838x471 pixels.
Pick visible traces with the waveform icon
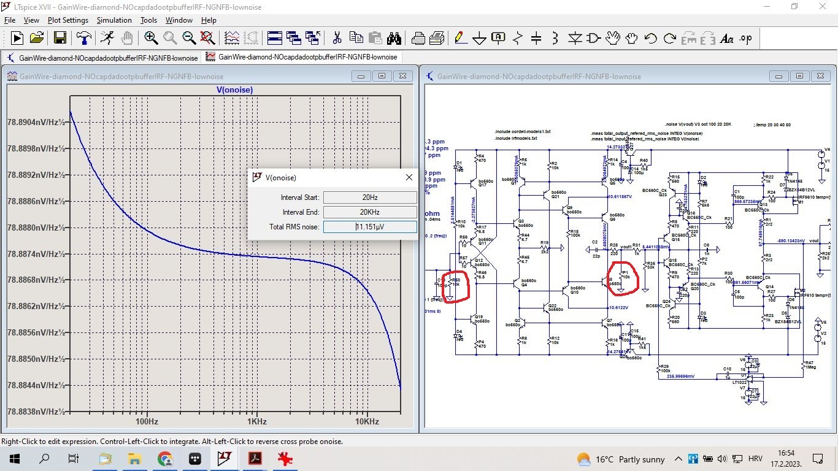pos(232,38)
